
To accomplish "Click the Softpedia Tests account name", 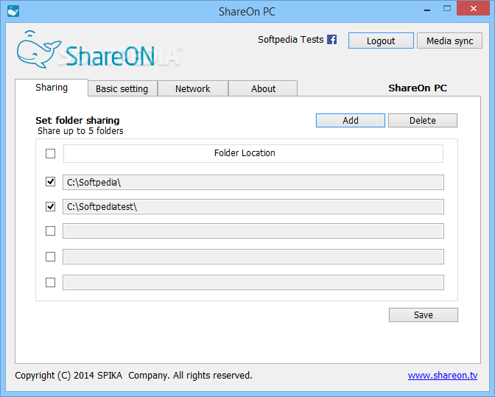I will tap(291, 40).
